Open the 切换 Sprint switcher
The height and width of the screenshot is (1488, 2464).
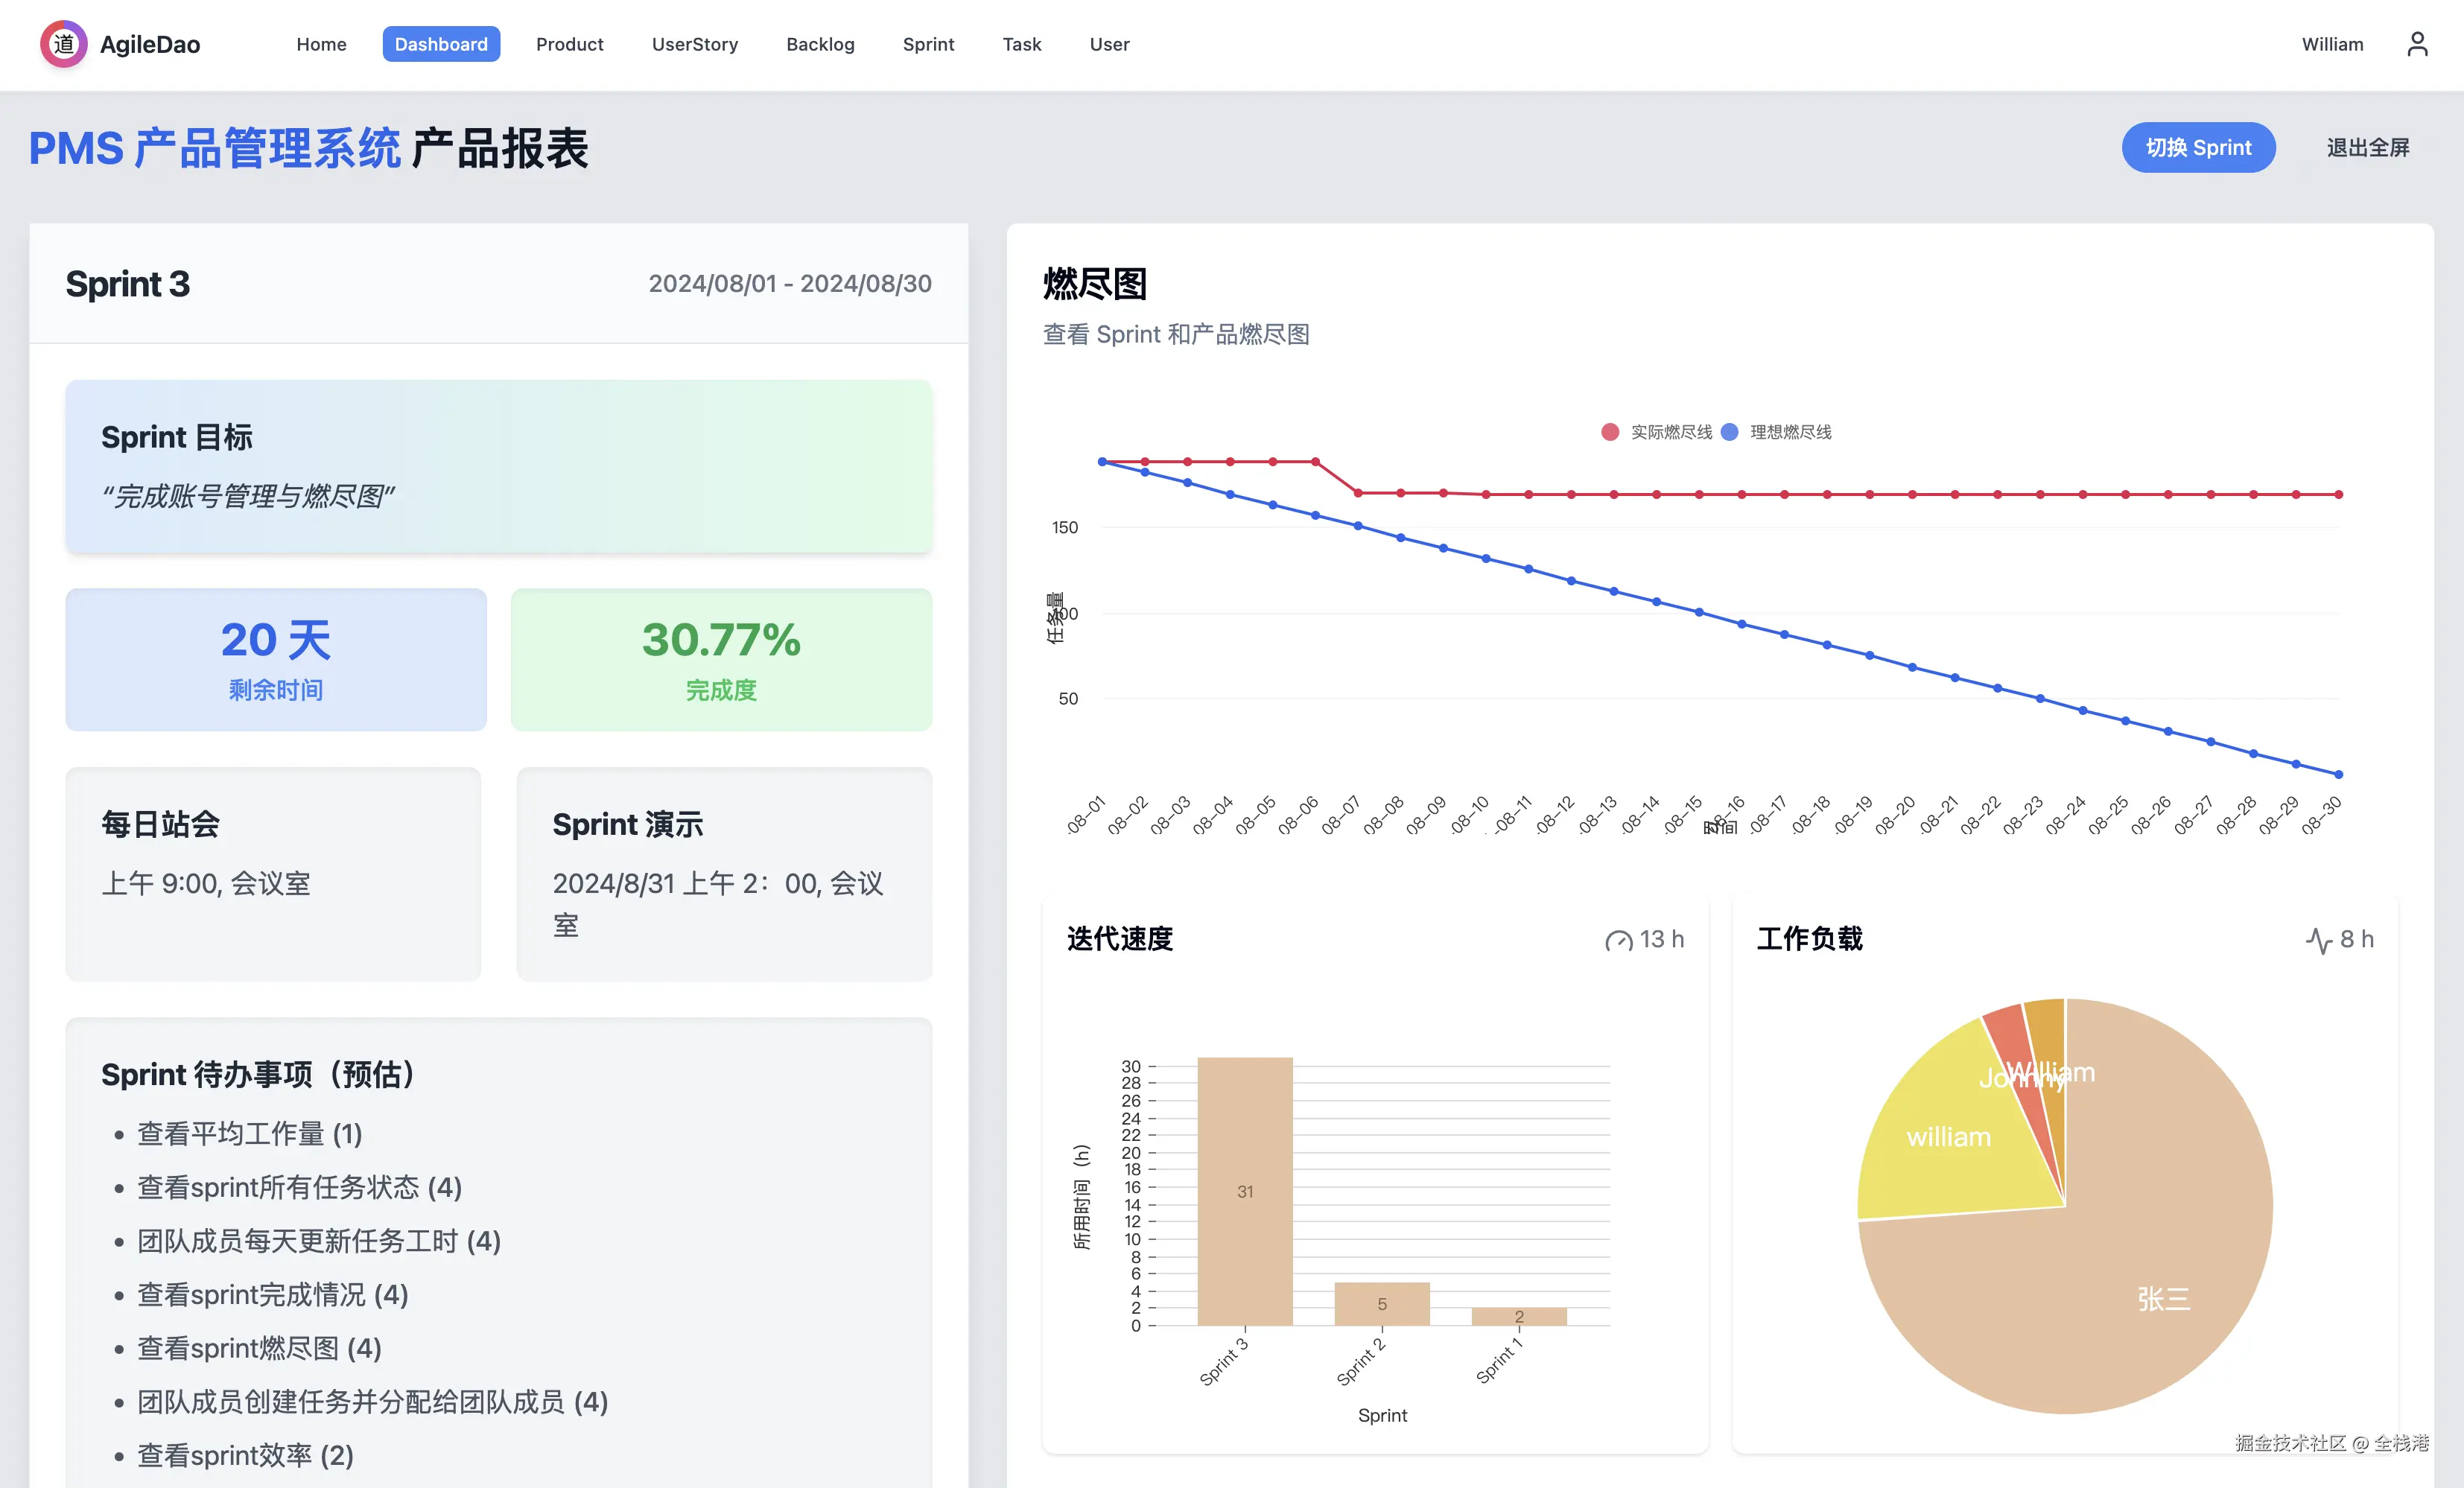coord(2198,147)
